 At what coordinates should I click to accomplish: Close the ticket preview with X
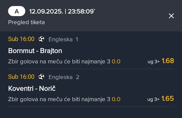point(171,16)
